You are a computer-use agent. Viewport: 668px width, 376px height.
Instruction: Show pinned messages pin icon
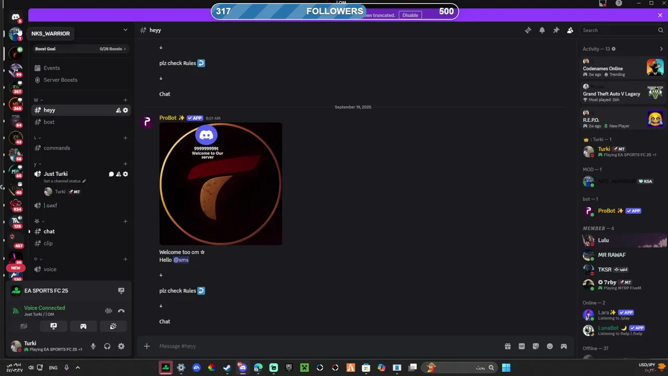click(556, 30)
